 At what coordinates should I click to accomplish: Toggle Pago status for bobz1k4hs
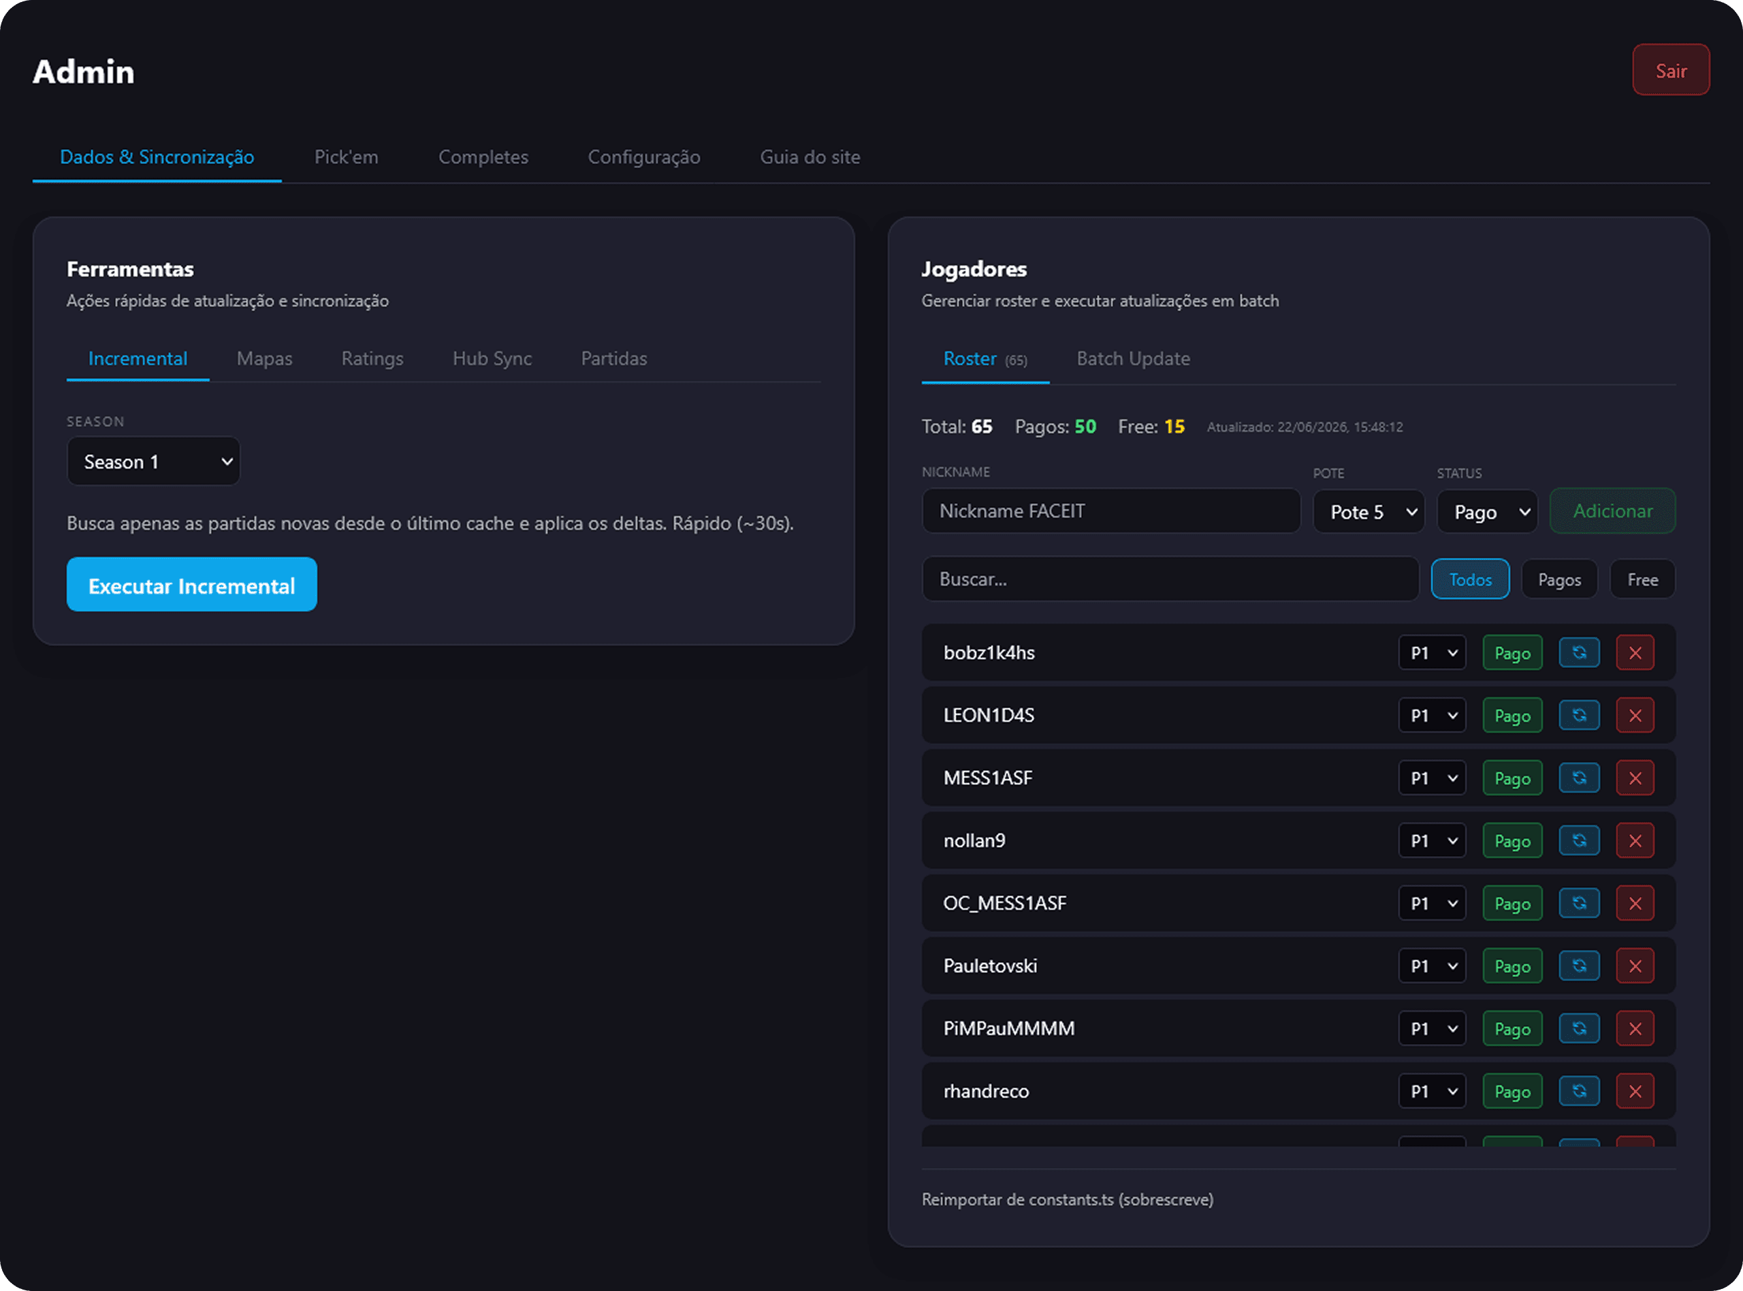click(x=1512, y=652)
